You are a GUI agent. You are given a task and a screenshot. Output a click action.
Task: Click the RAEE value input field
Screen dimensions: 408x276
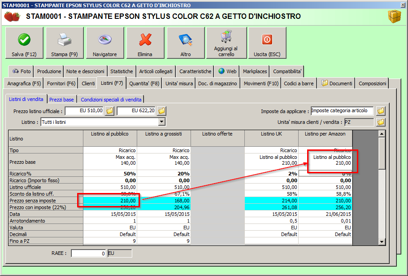click(88, 254)
